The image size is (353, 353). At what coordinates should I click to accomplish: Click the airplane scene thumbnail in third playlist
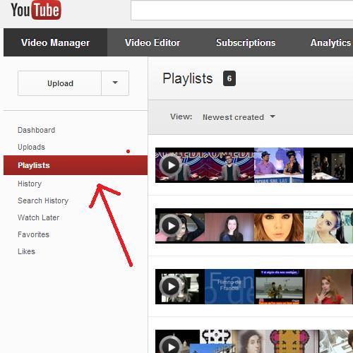coord(280,287)
